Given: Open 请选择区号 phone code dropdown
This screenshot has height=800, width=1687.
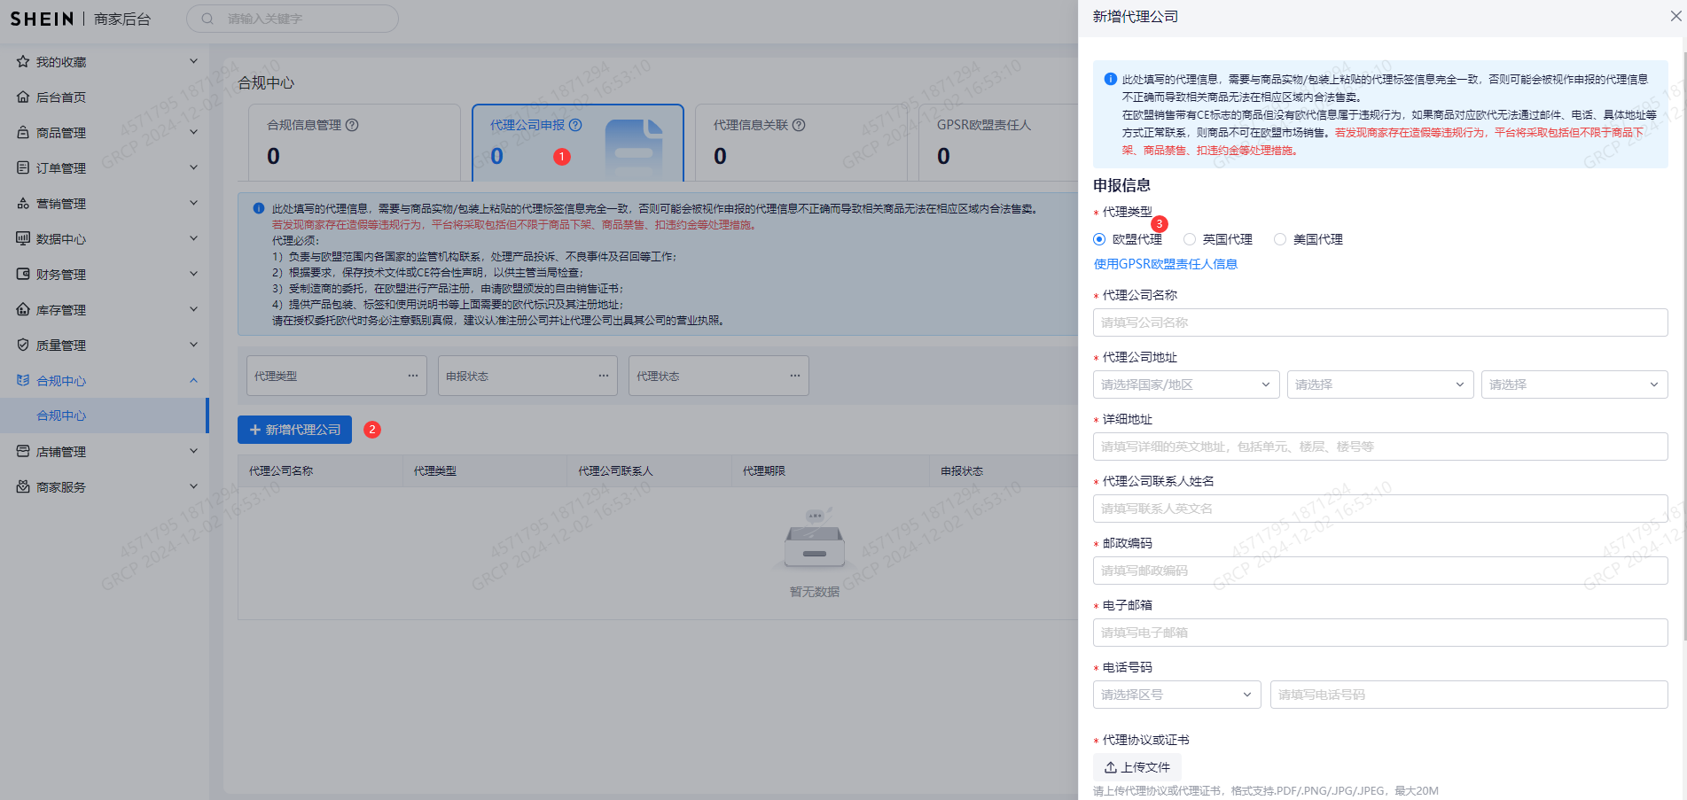Looking at the screenshot, I should tap(1177, 695).
